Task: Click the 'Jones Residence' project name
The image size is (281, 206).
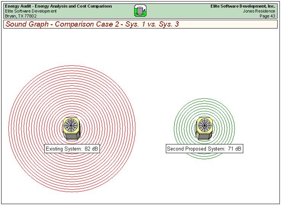Action: [x=259, y=11]
